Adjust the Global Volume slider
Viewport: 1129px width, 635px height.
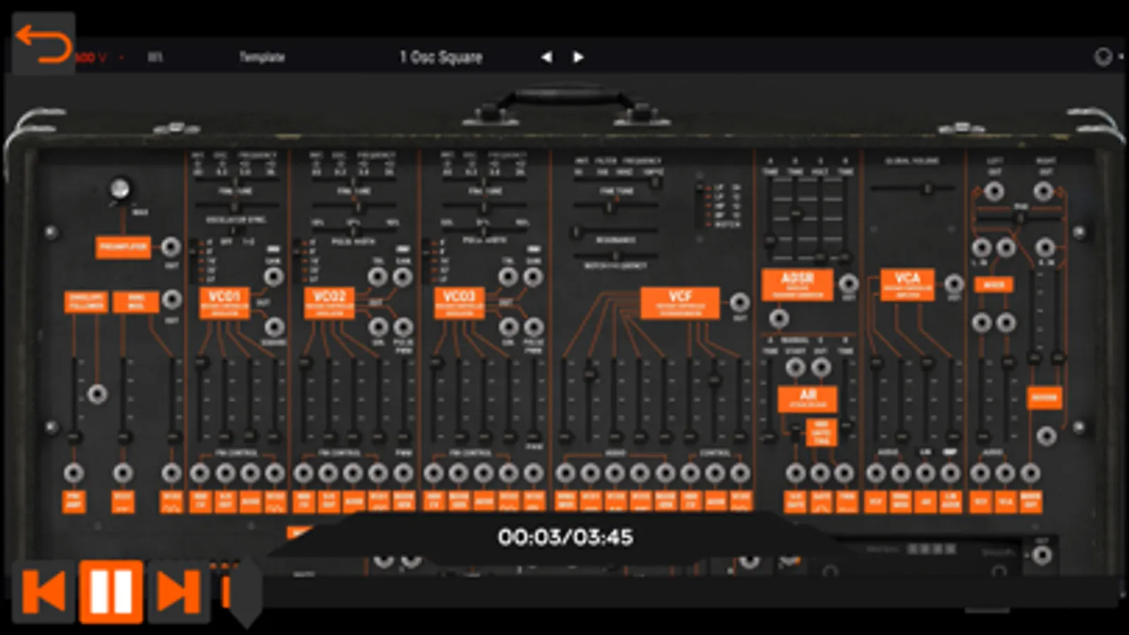point(912,189)
